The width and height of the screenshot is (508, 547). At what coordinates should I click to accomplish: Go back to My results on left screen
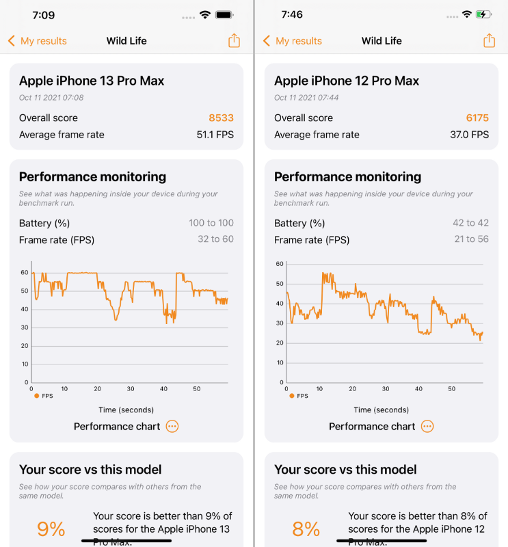[43, 41]
